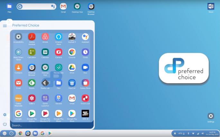This screenshot has height=137, width=220.
Task: Open the Clock app
Action: coord(85,52)
